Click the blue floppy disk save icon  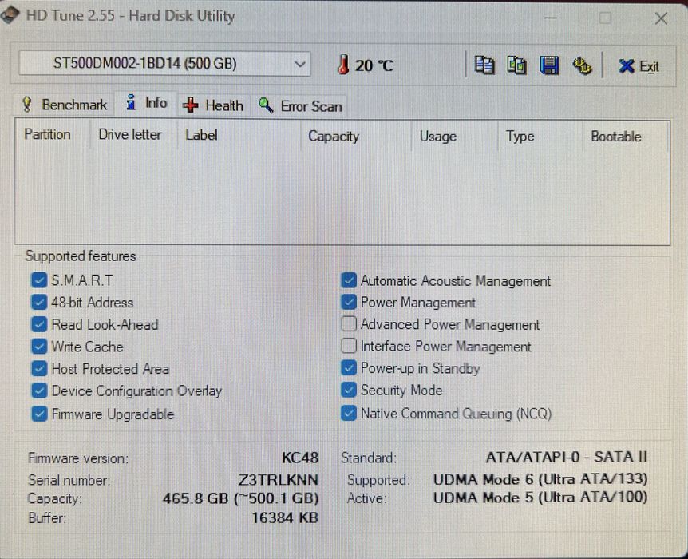pos(549,65)
